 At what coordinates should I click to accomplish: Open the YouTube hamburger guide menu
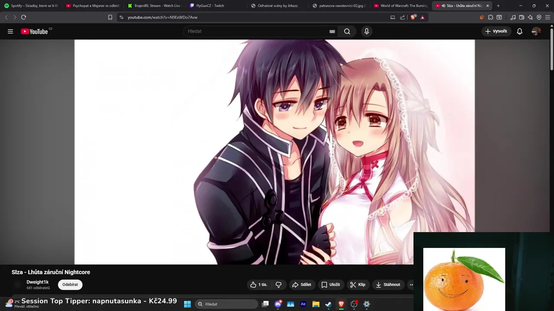pos(10,31)
